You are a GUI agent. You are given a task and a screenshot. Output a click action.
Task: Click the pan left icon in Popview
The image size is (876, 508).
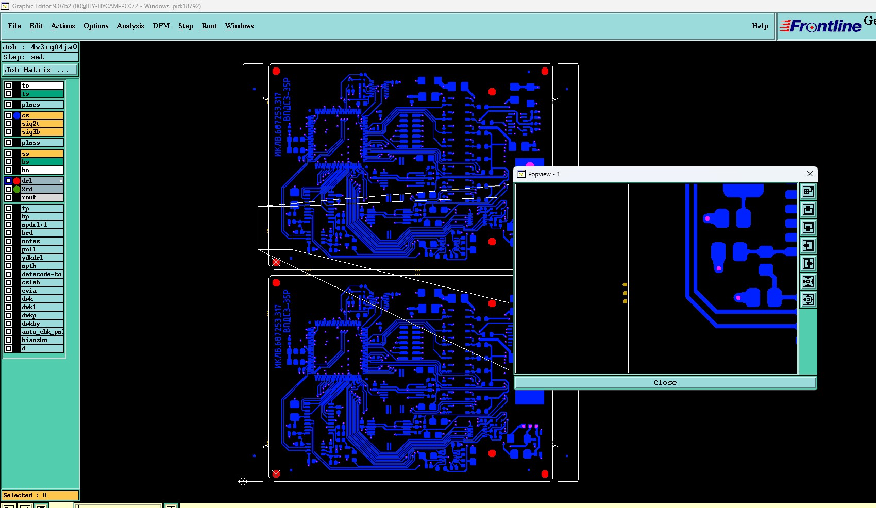point(808,246)
